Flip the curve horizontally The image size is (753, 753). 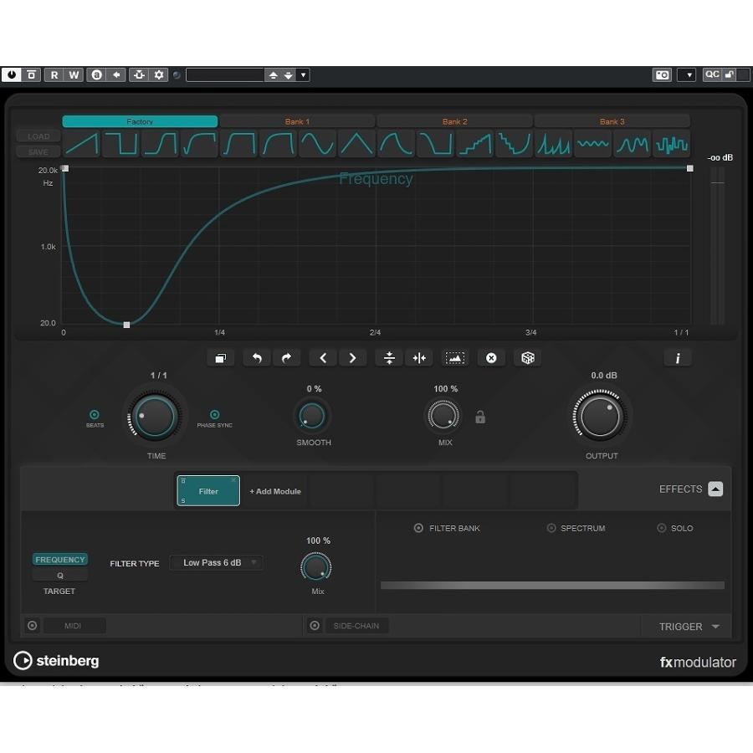419,357
